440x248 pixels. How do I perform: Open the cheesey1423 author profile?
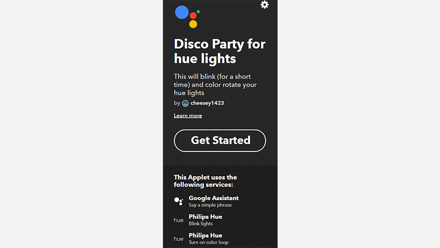207,103
